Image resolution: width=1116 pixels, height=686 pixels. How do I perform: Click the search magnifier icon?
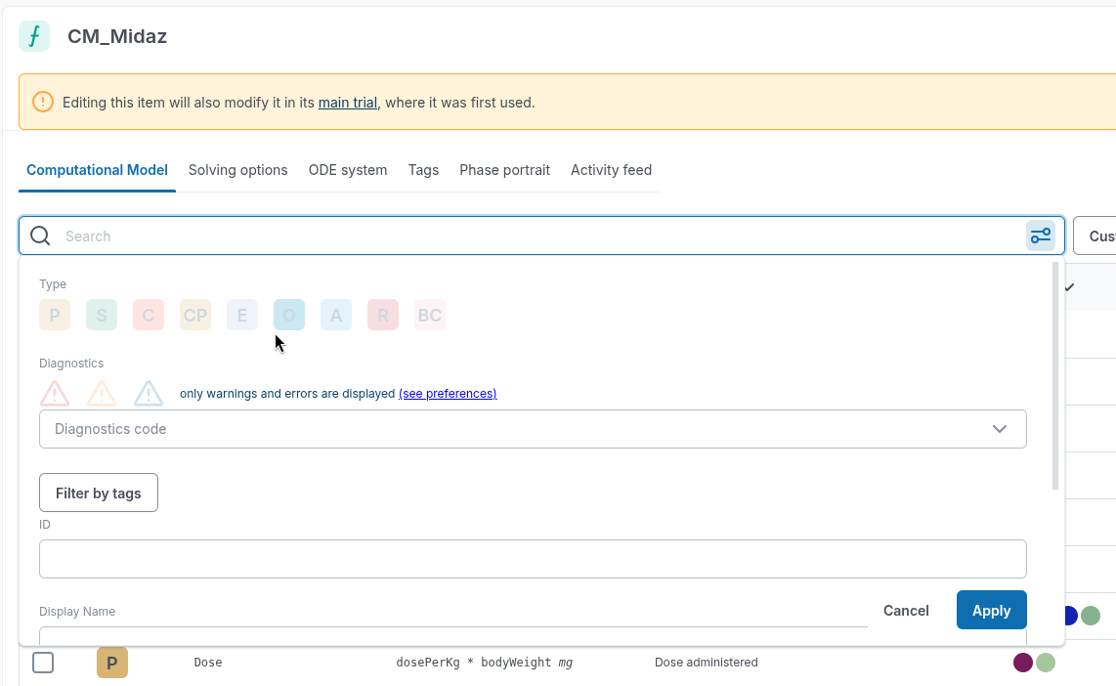pos(40,236)
